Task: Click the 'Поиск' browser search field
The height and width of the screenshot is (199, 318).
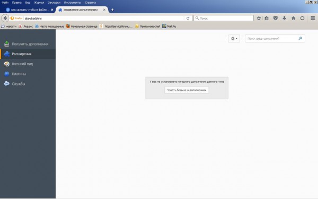Action: 224,18
